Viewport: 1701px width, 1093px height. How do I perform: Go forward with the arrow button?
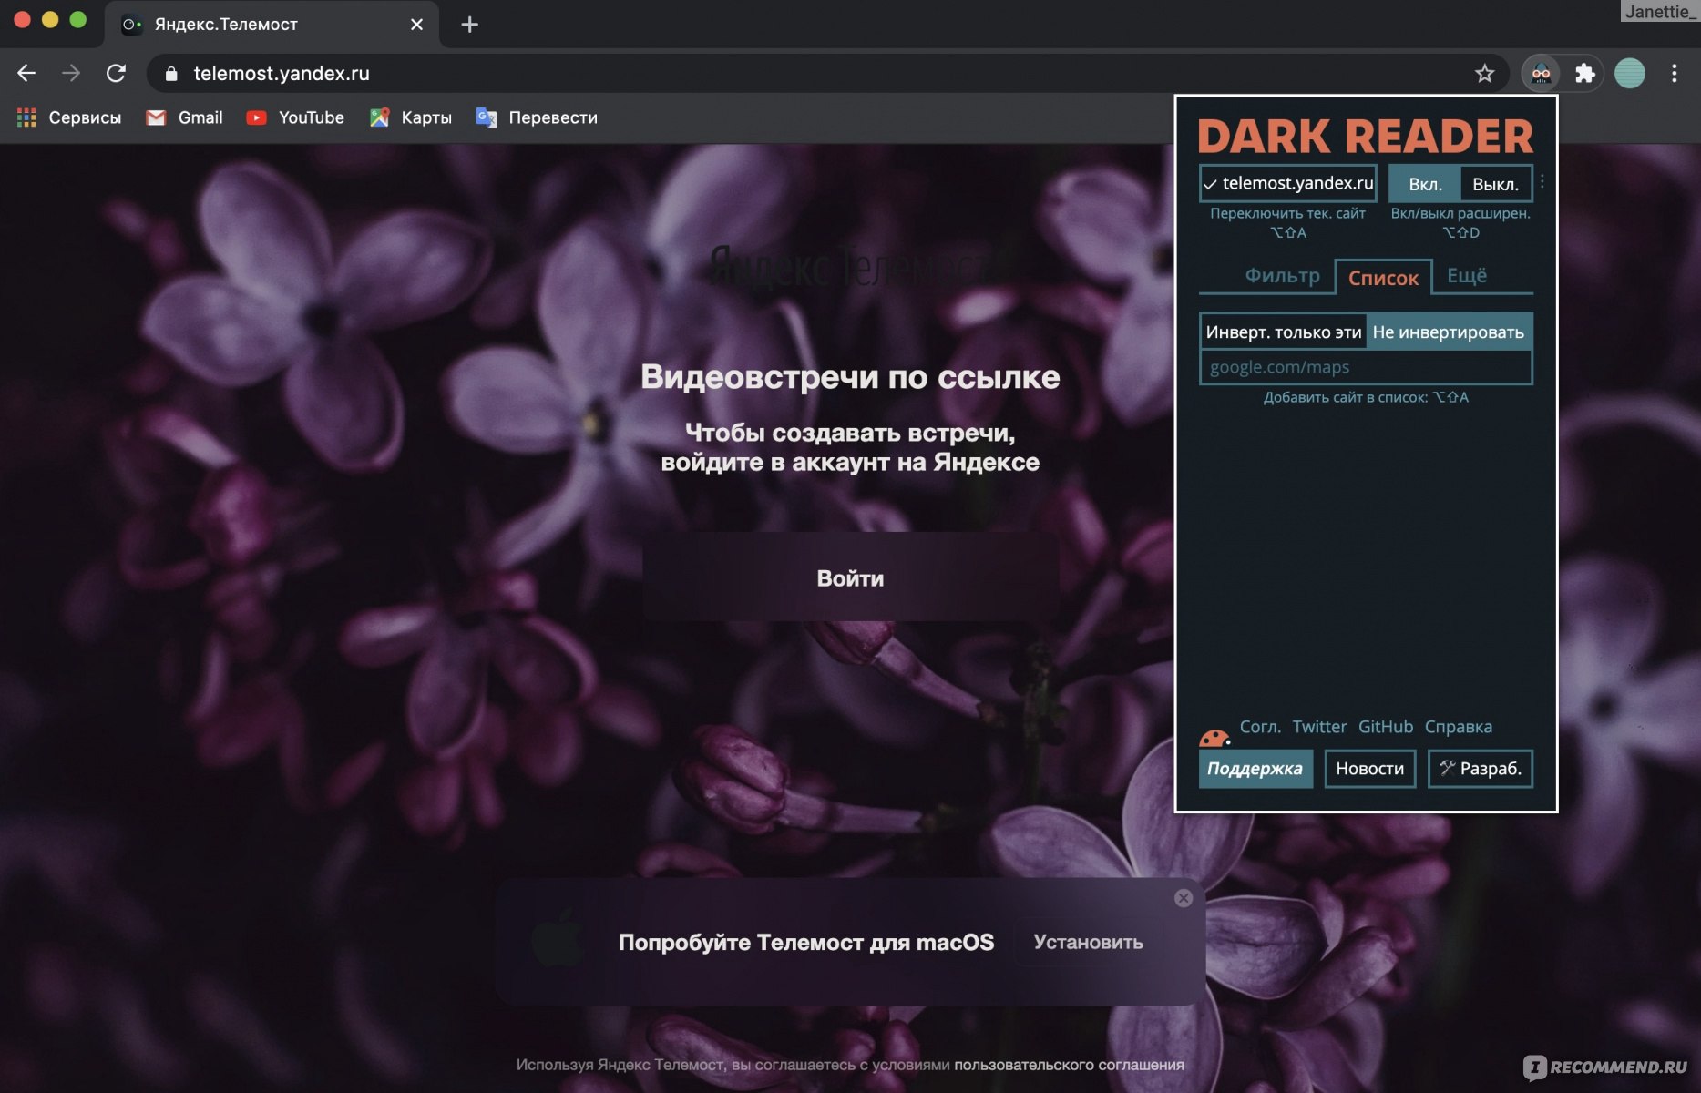71,73
